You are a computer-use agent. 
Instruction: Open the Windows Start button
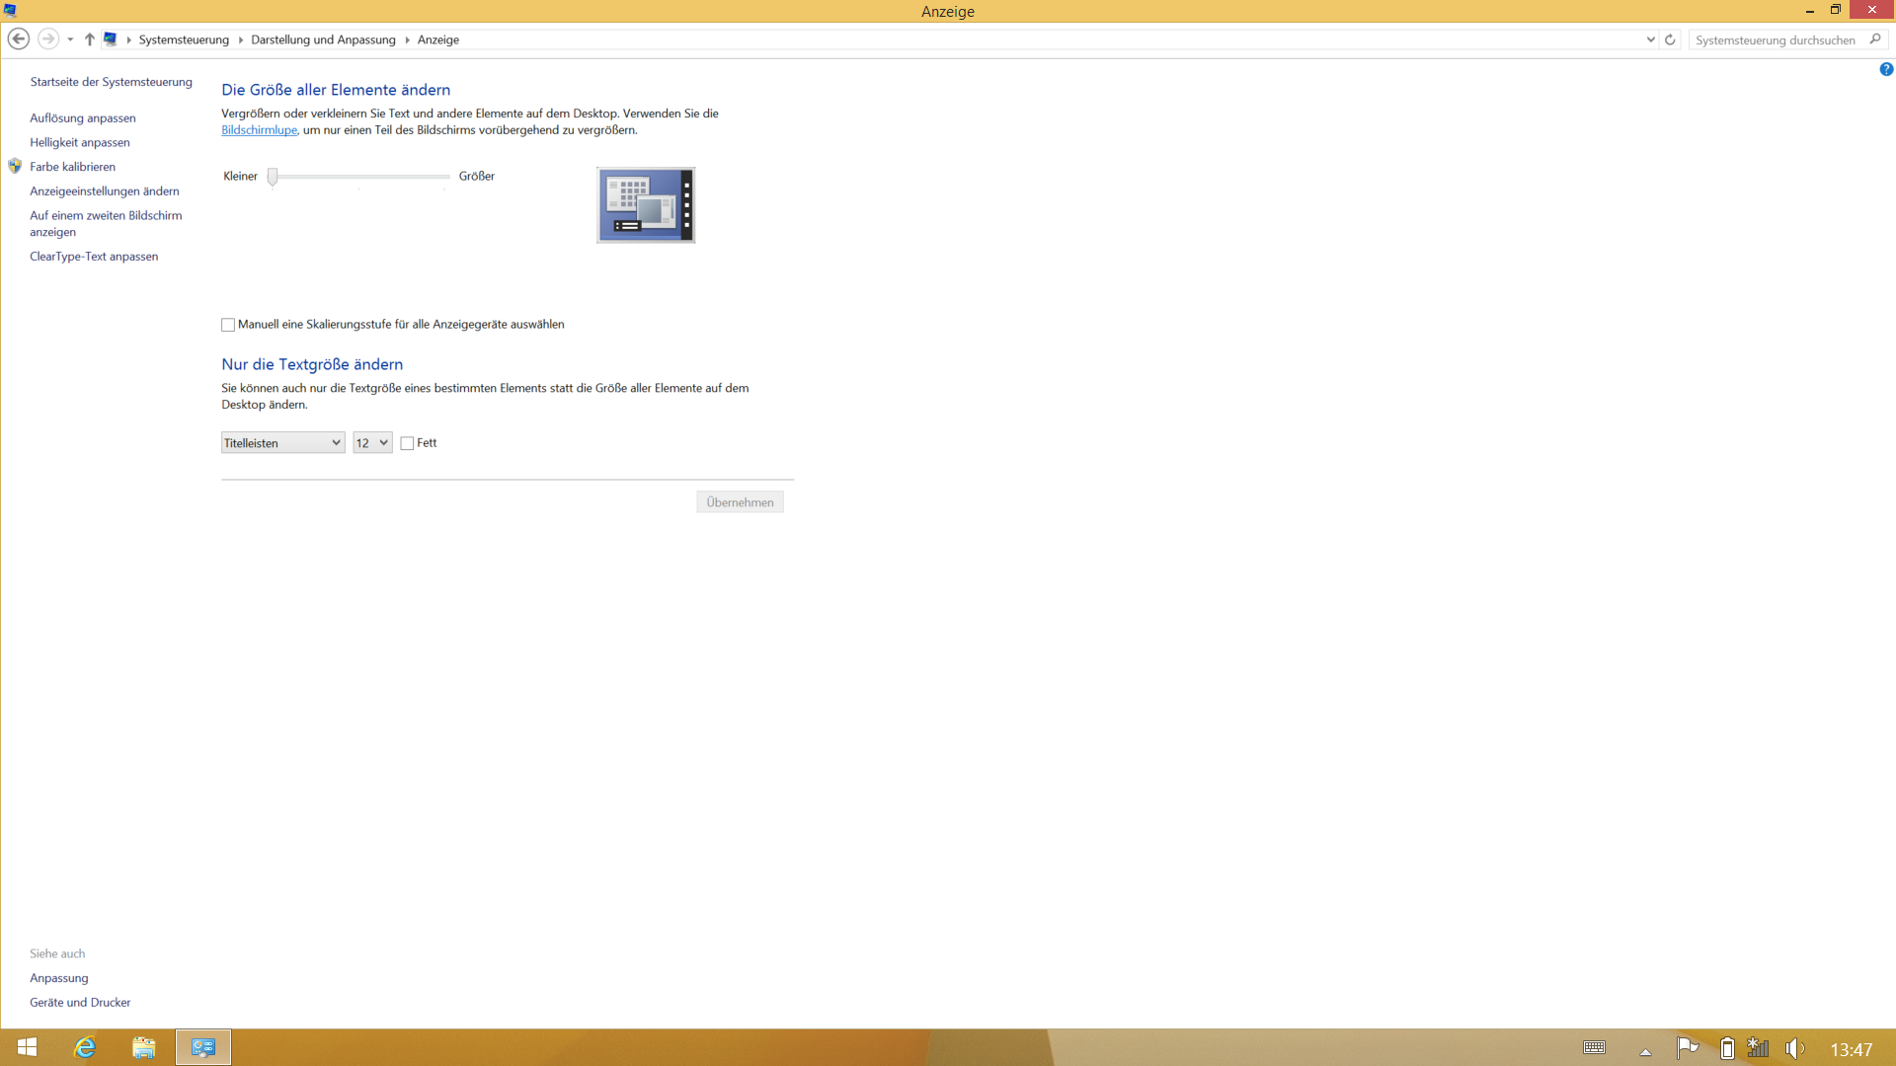click(x=27, y=1047)
